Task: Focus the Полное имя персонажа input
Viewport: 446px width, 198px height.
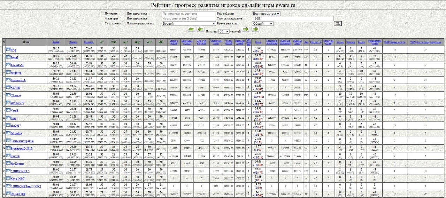Action: pyautogui.click(x=189, y=14)
